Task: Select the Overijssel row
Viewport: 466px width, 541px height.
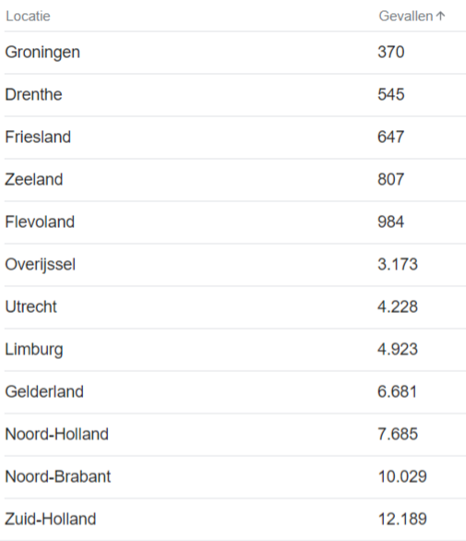Action: [x=235, y=265]
